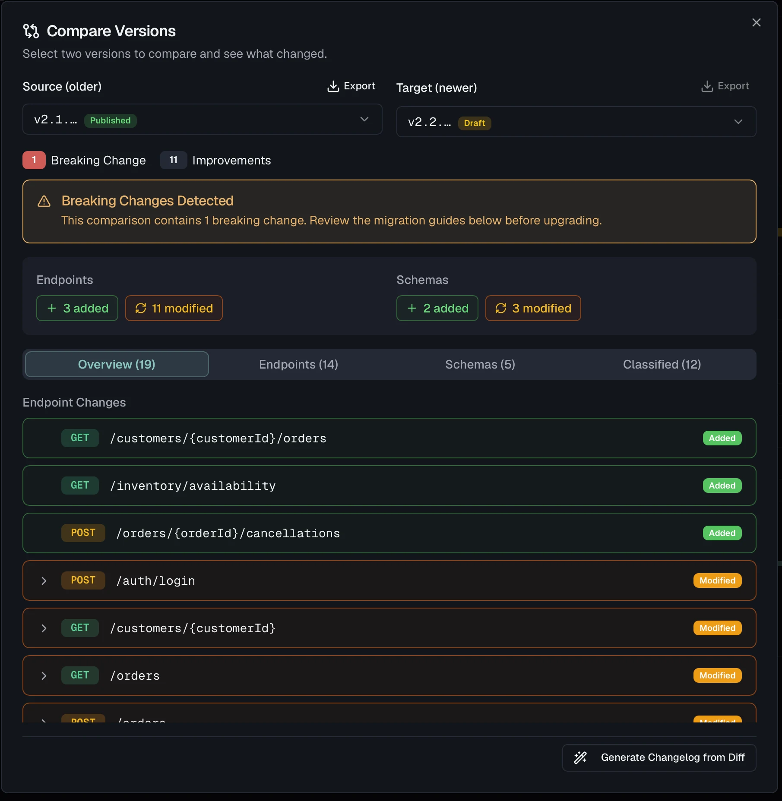Click the warning triangle icon in alert
This screenshot has width=782, height=801.
(44, 201)
